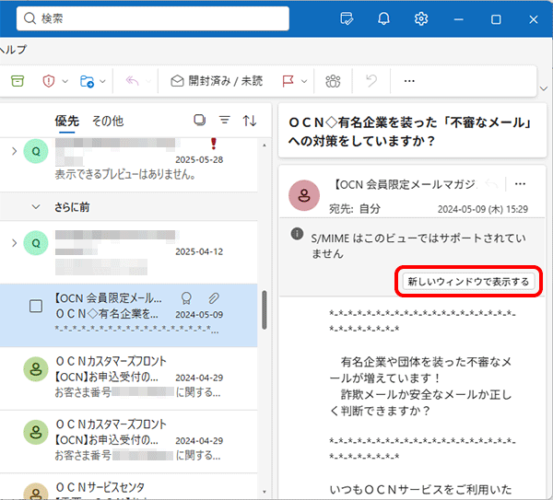553x500 pixels.
Task: Switch to the その他 tab
Action: coord(107,121)
